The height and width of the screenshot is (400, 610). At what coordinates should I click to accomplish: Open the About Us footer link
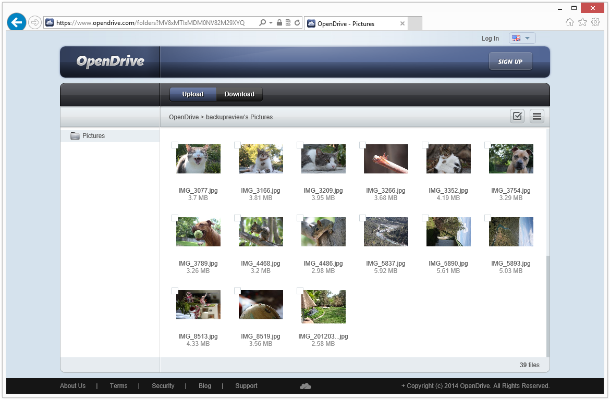coord(73,386)
